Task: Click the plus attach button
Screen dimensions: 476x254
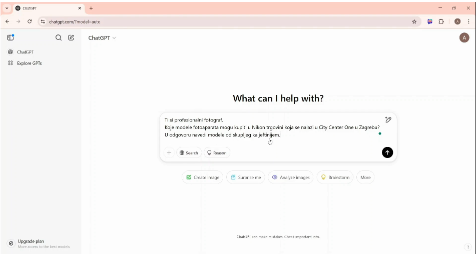Action: click(x=169, y=153)
